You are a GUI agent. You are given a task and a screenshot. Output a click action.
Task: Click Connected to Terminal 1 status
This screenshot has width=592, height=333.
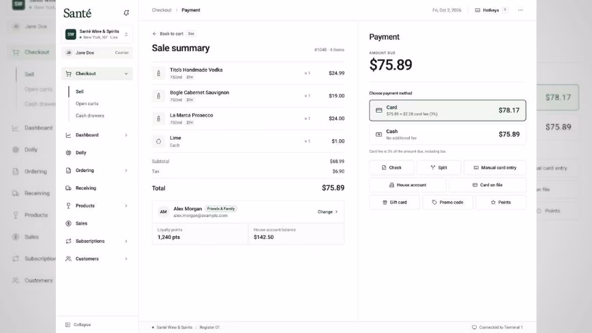[497, 328]
